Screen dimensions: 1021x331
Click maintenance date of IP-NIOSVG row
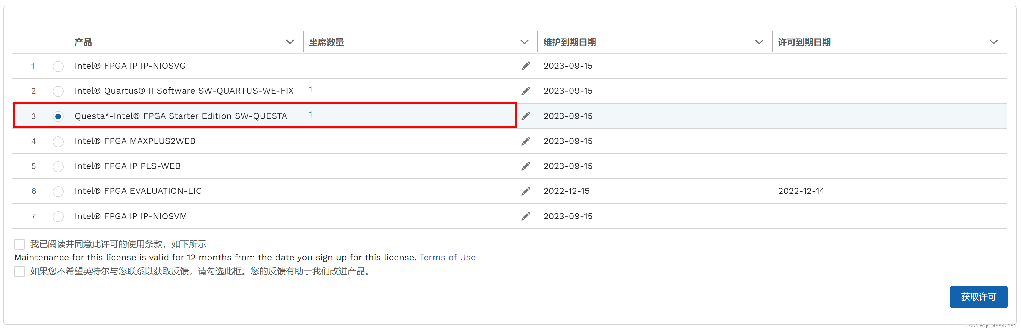coord(568,66)
